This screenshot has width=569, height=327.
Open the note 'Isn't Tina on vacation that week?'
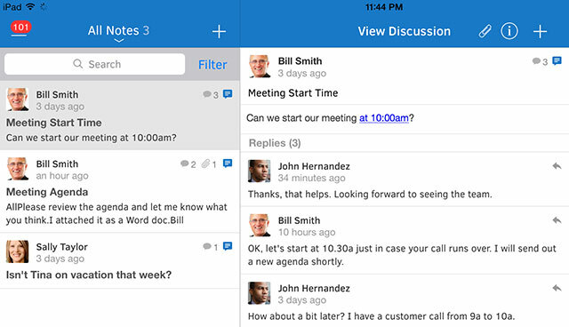[x=120, y=261]
